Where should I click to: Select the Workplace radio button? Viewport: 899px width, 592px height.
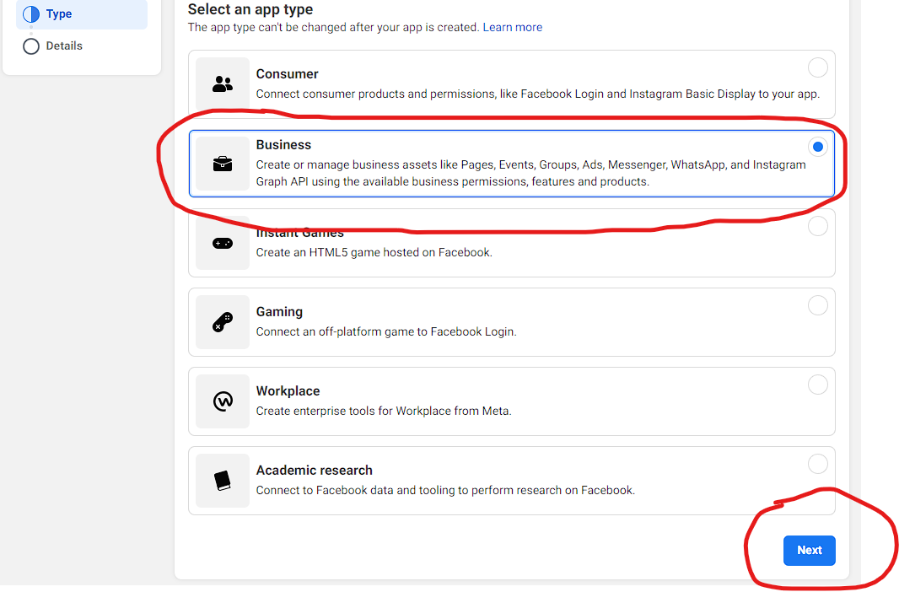tap(817, 384)
